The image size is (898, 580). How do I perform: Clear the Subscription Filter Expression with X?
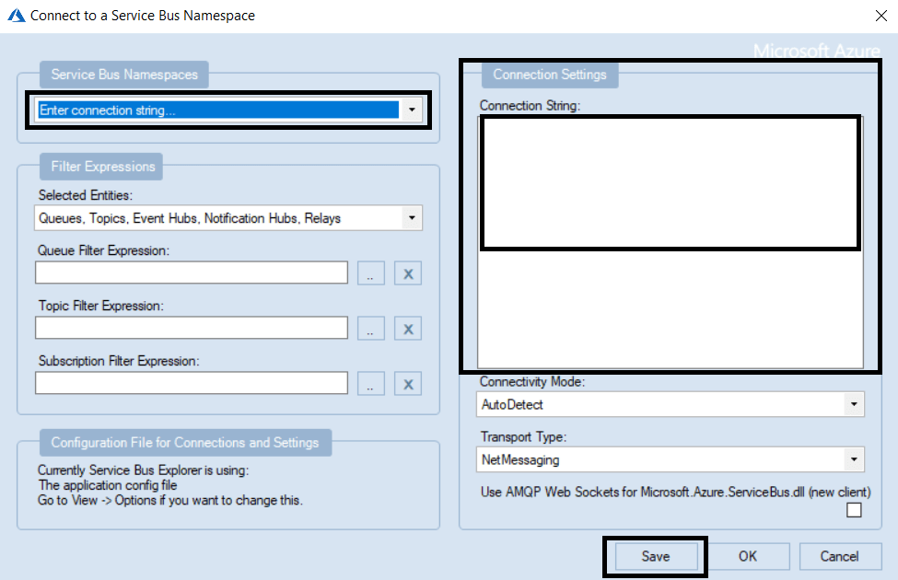tap(407, 383)
